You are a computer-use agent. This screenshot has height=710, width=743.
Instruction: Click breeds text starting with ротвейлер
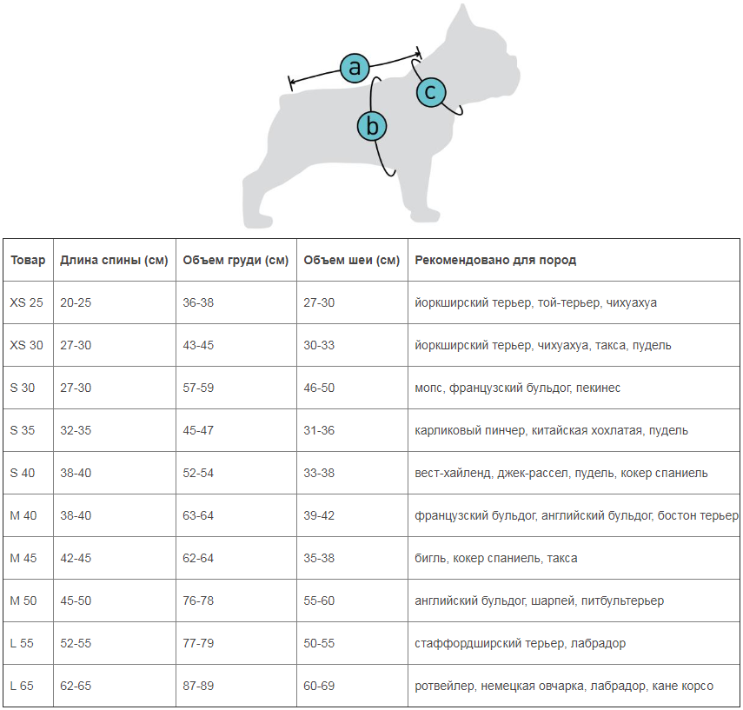tap(564, 687)
